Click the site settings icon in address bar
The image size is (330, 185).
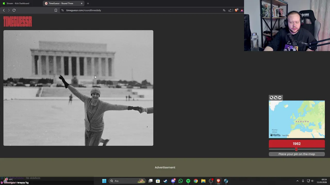pos(62,10)
